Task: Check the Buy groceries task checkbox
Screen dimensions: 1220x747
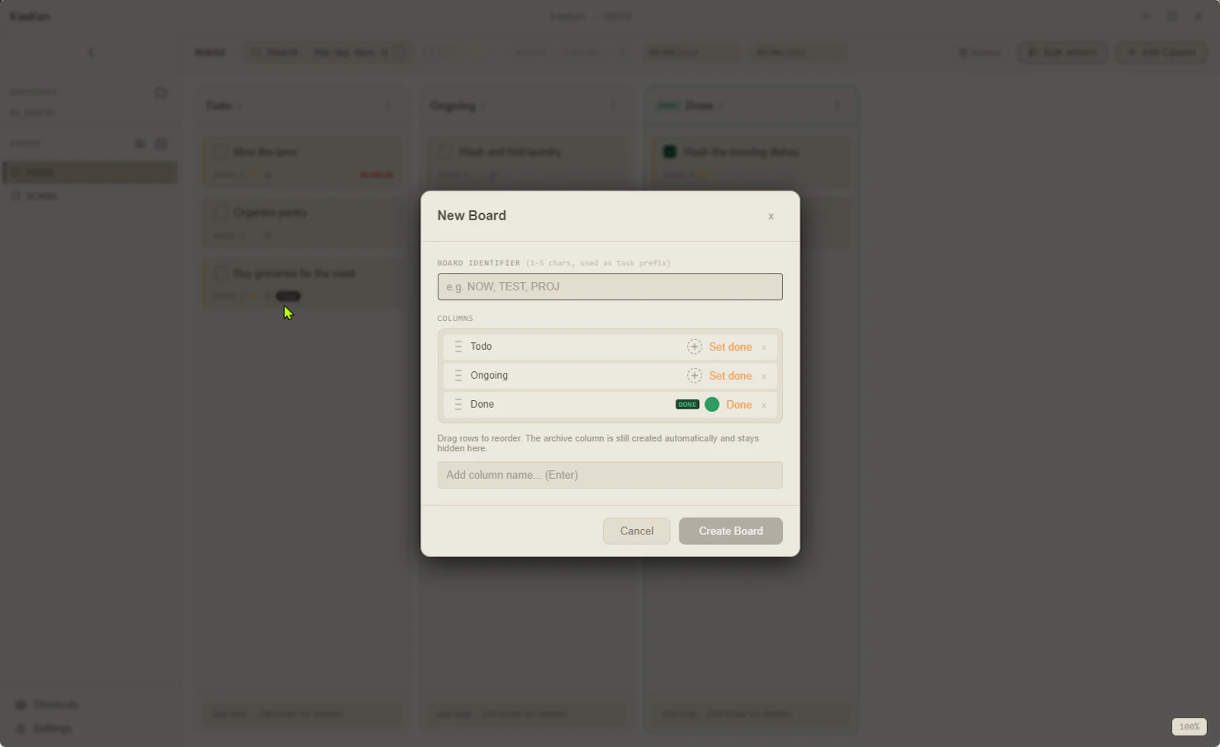Action: (220, 273)
